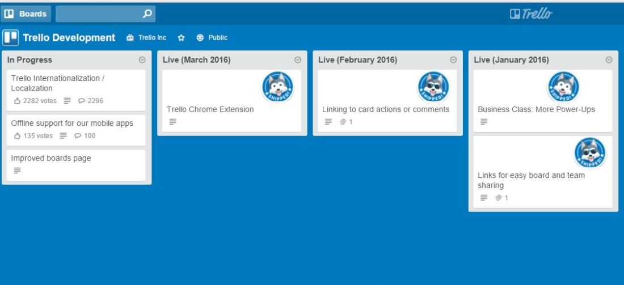The height and width of the screenshot is (285, 624).
Task: Click description icon on Offline support card
Action: [64, 136]
